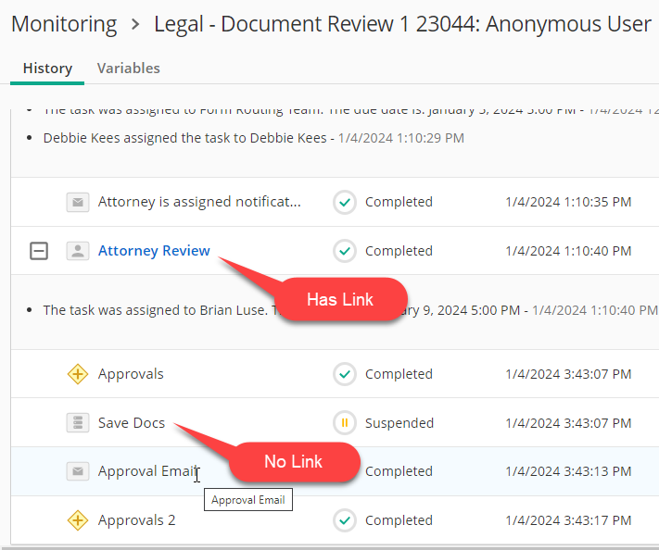Click the timestamp 1/4/2024 3:43:17 PM
The image size is (659, 550).
coord(568,520)
